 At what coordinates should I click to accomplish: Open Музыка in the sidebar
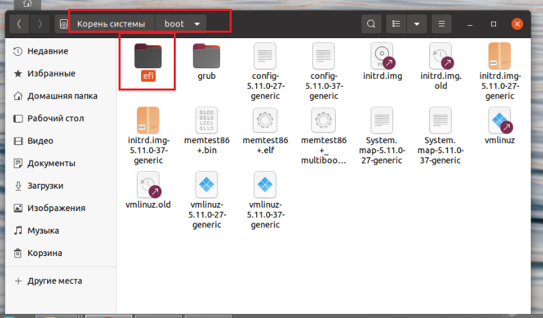(61, 230)
